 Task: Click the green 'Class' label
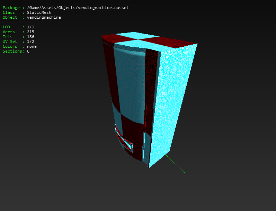(9, 12)
